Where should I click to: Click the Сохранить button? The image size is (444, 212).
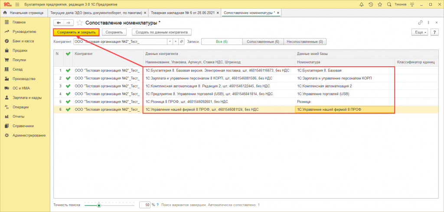click(114, 32)
